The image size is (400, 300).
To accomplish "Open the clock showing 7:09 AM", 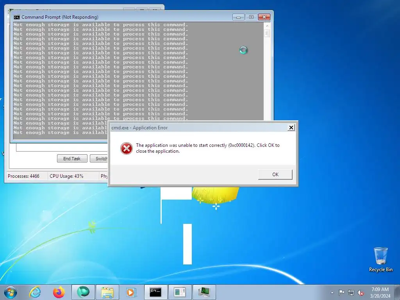I will click(380, 293).
